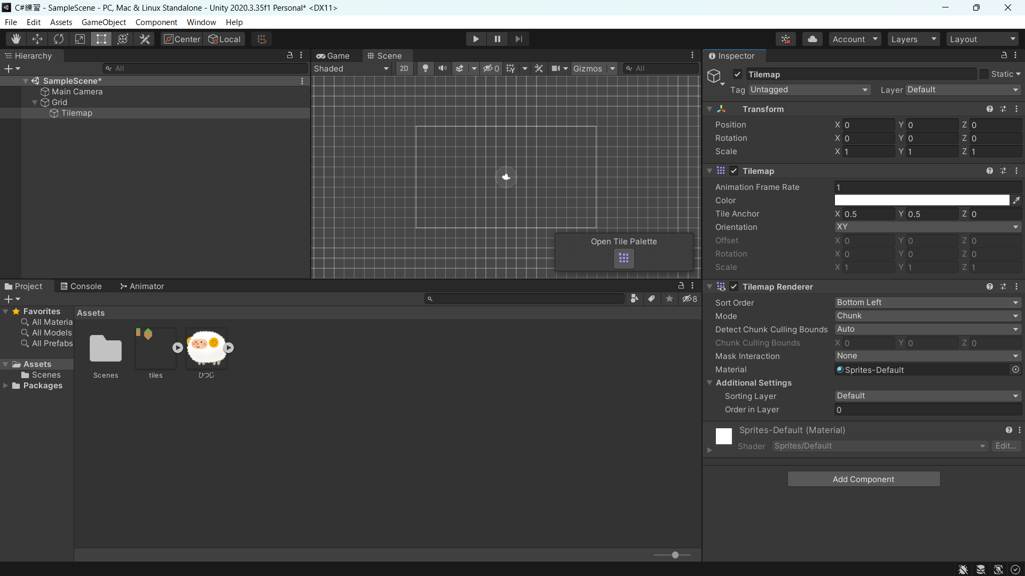The image size is (1025, 576).
Task: Open the GameObject menu
Action: click(104, 22)
